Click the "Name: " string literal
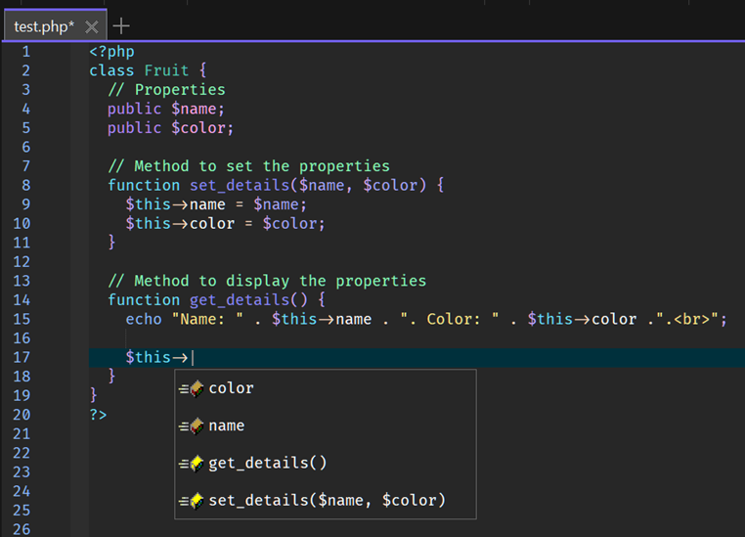 [x=207, y=319]
